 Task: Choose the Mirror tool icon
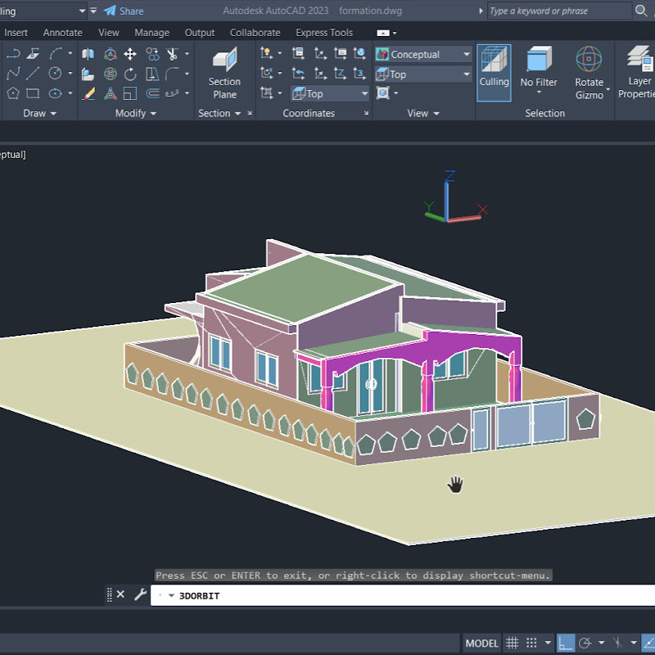88,54
